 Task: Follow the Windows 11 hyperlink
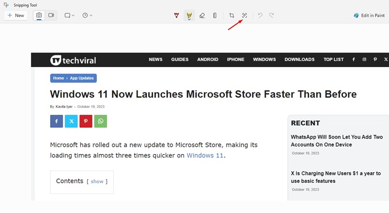pos(205,156)
